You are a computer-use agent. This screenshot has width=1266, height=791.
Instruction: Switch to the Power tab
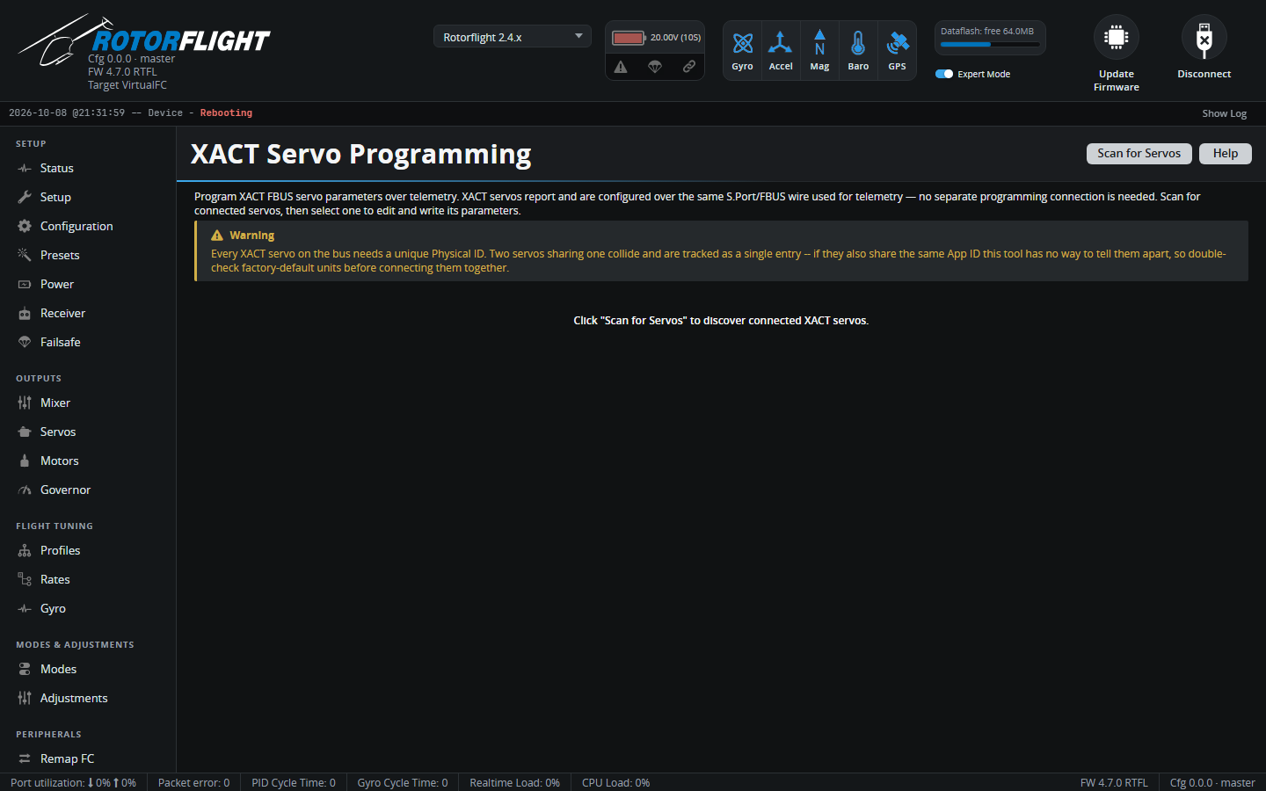(88, 284)
